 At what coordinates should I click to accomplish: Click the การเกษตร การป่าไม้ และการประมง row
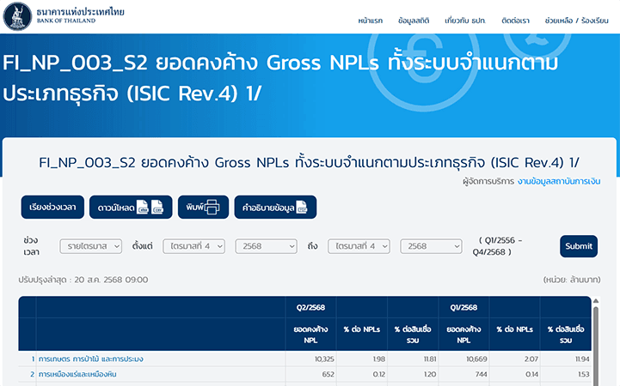pyautogui.click(x=90, y=358)
